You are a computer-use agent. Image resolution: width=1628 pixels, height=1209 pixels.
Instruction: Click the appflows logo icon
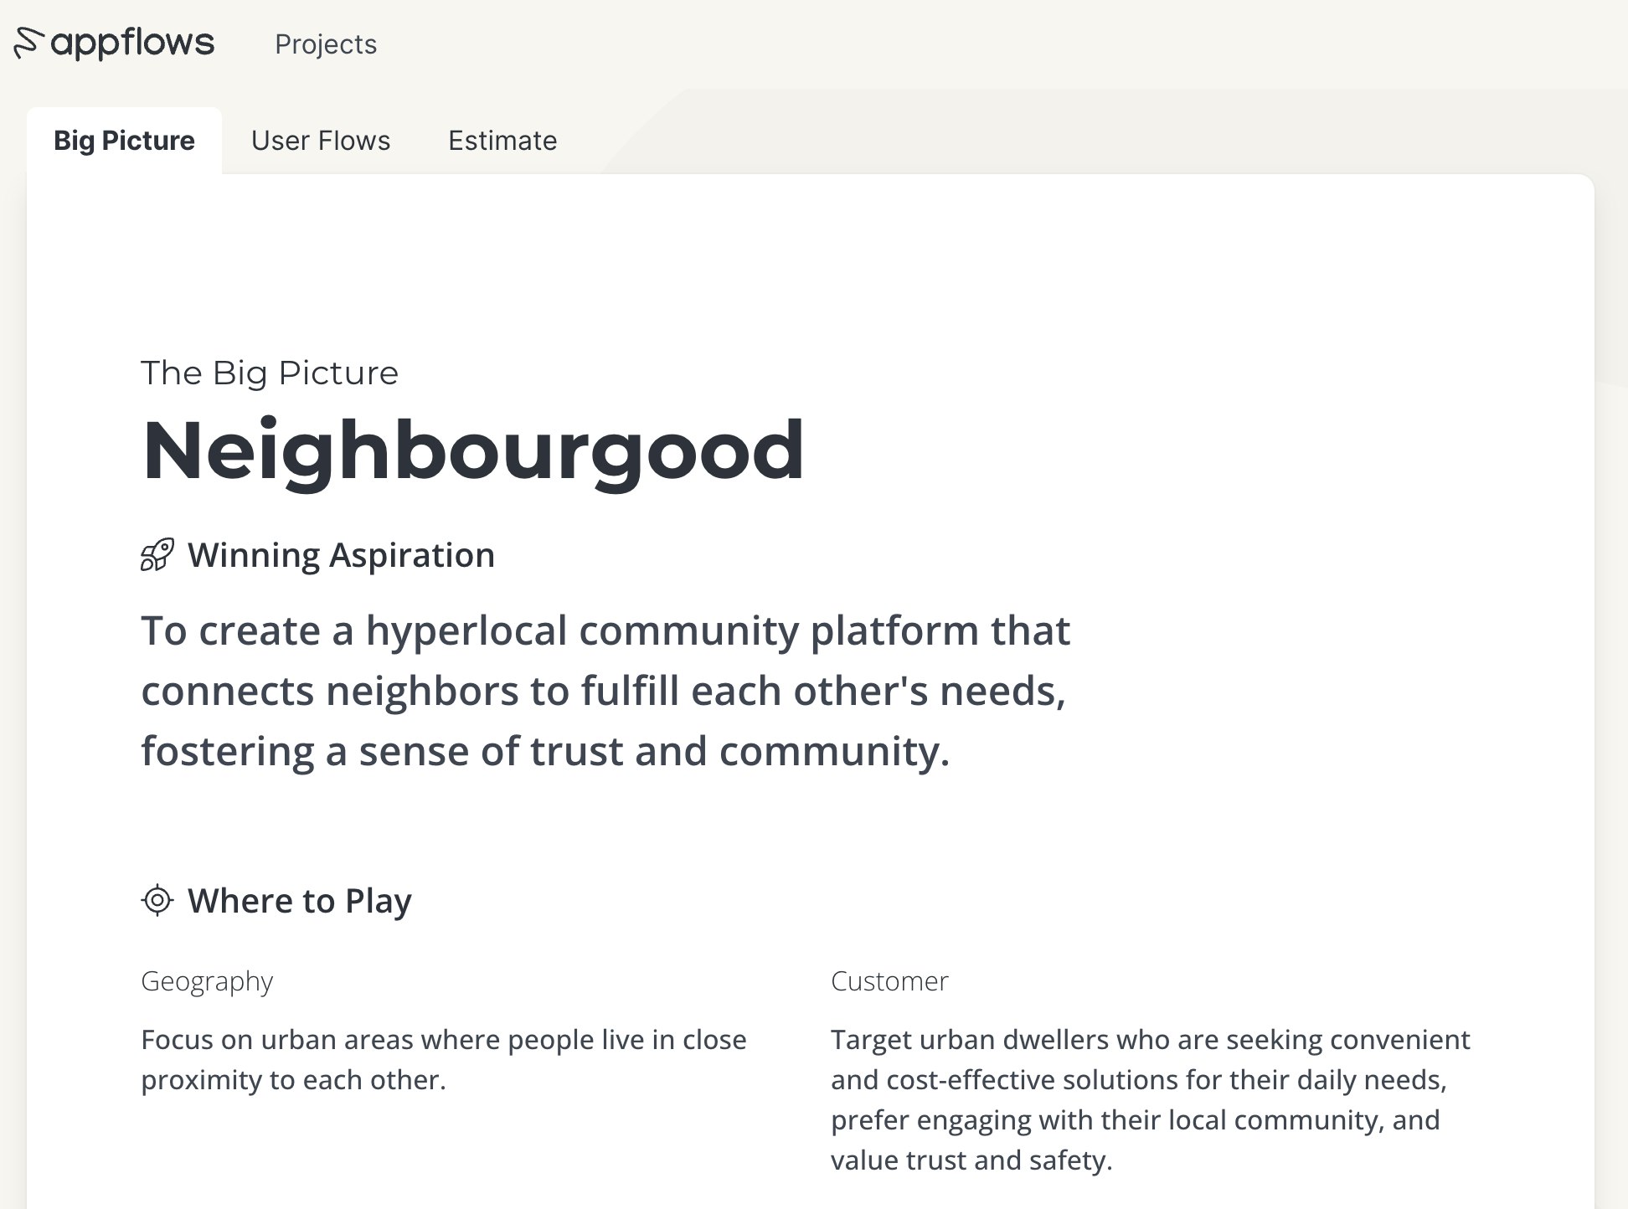pos(28,44)
